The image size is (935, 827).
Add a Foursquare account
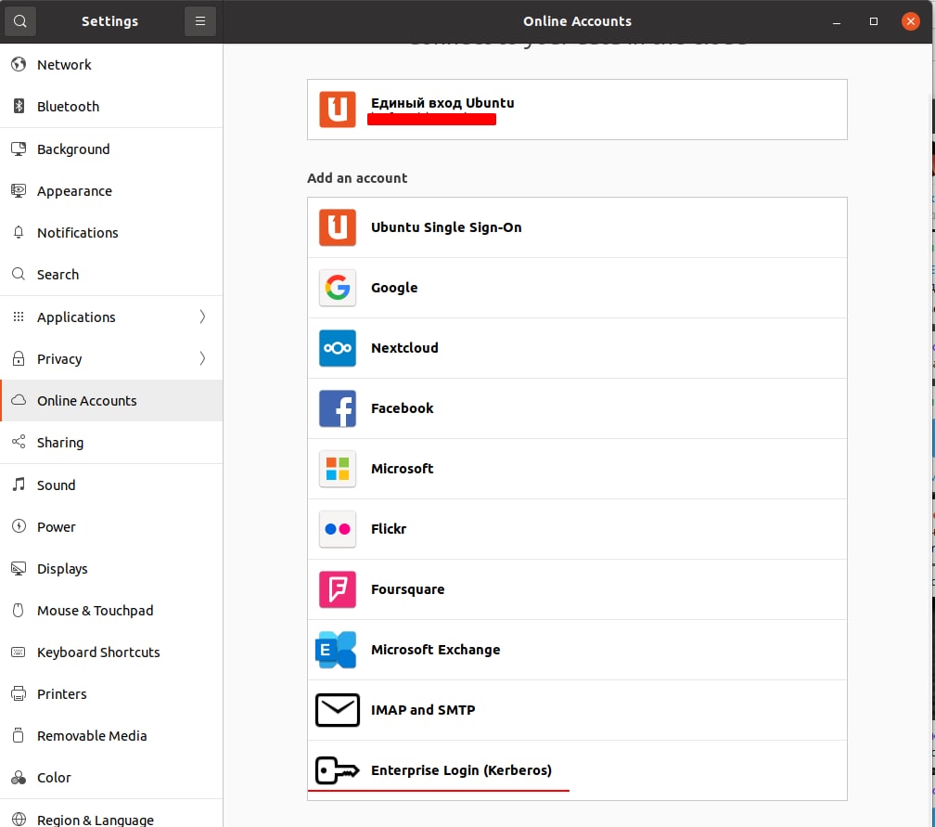(x=577, y=589)
